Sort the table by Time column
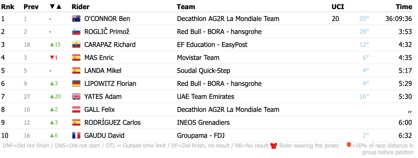Screen dimensions: 418x158 click(x=404, y=7)
